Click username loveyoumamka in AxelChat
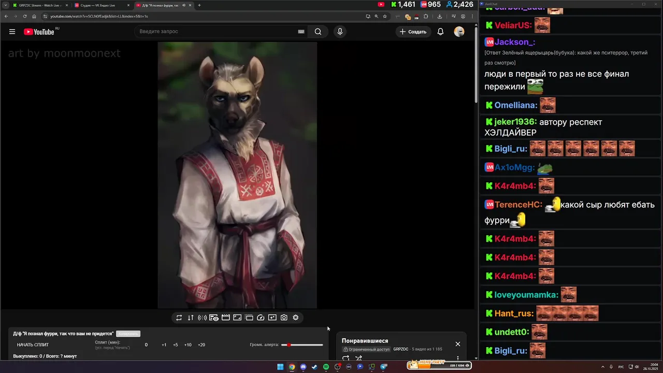This screenshot has height=373, width=663. click(x=527, y=295)
